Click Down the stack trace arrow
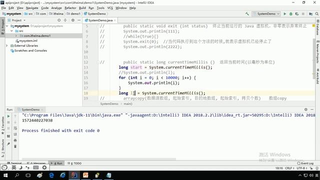320x180 pixels. pyautogui.click(x=15, y=122)
